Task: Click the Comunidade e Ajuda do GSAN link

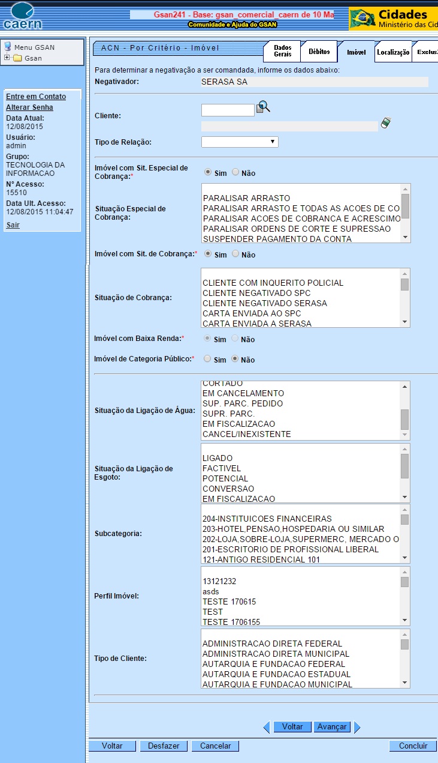Action: (x=232, y=25)
